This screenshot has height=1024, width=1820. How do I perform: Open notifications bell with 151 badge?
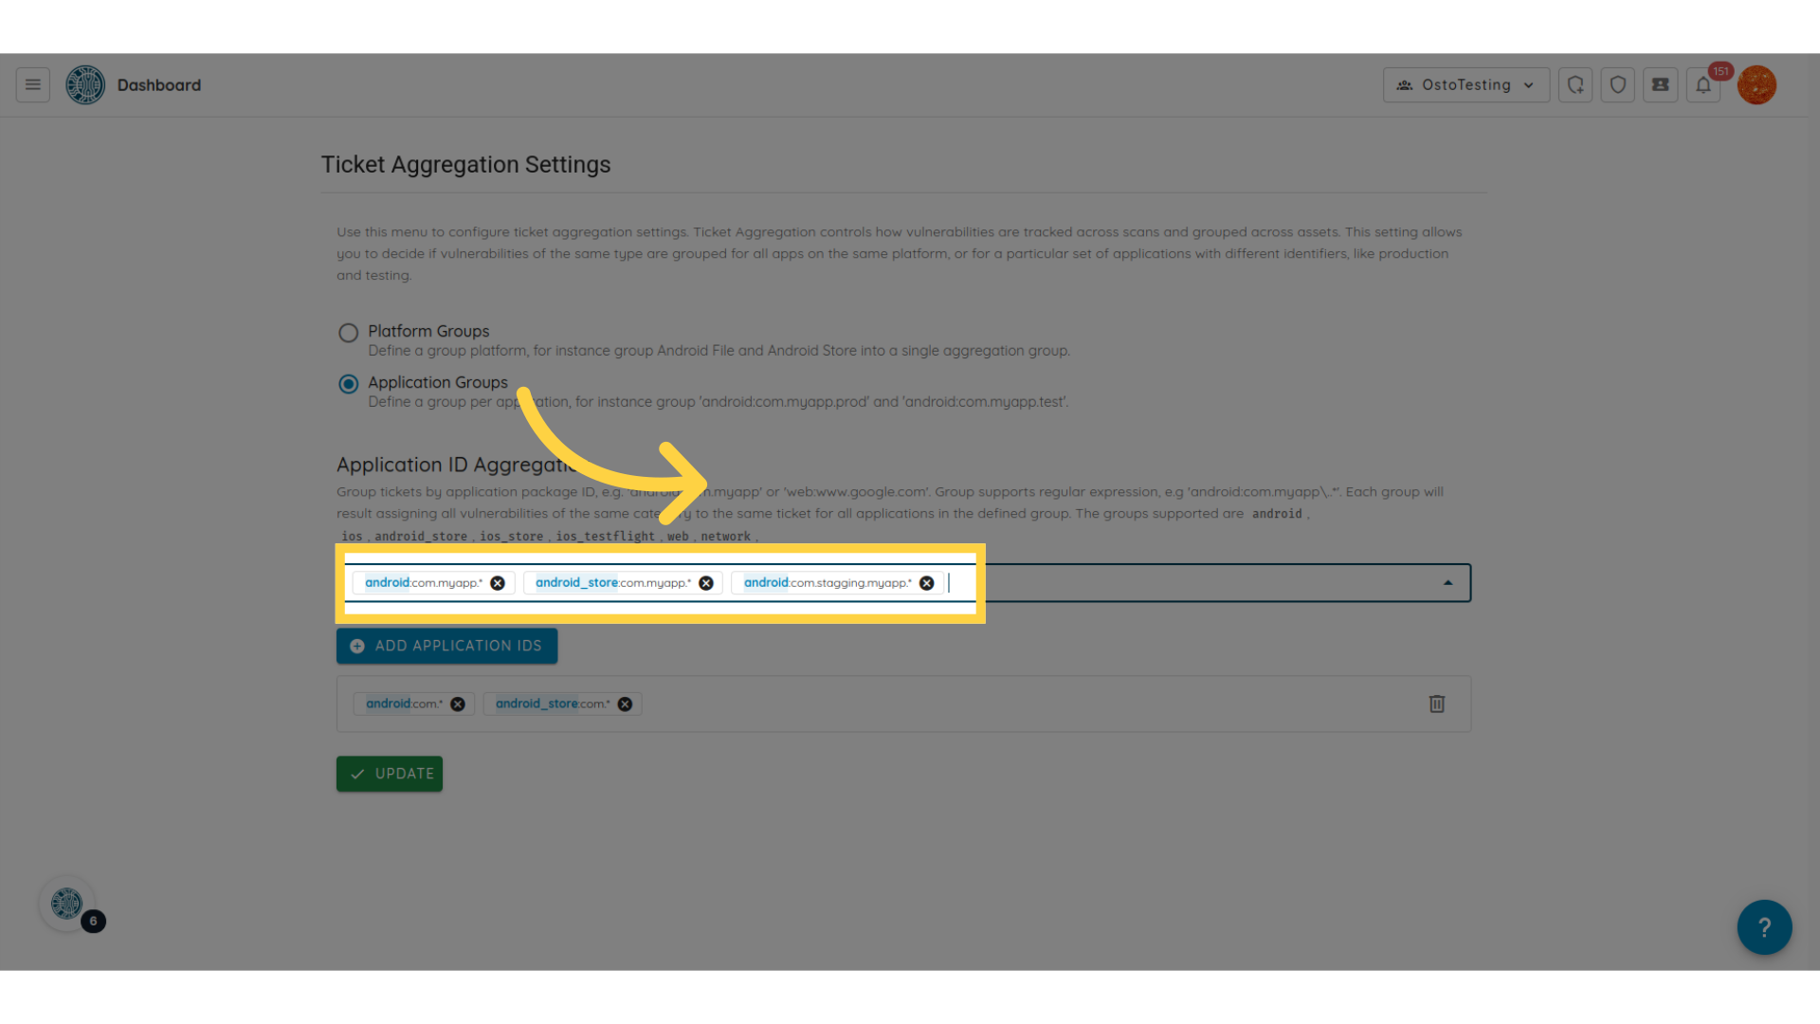1703,85
